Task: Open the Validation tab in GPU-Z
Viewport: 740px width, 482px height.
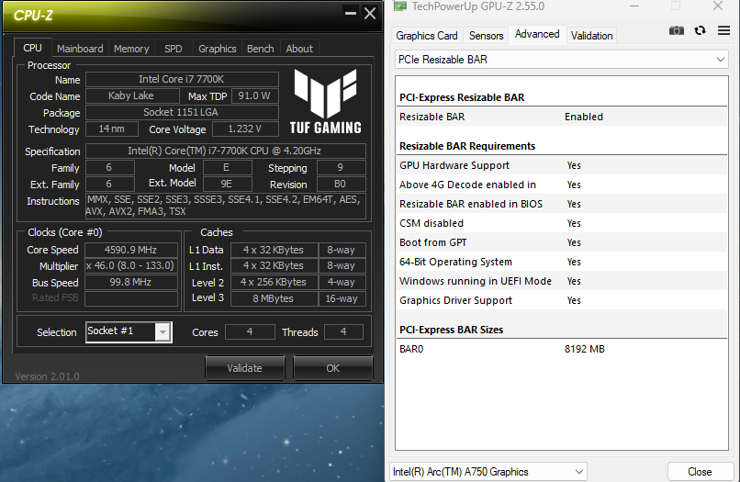Action: tap(592, 36)
